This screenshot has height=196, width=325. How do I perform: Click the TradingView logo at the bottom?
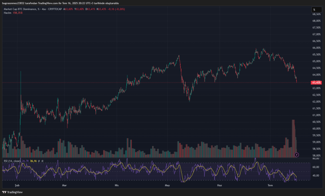[x=12, y=192]
